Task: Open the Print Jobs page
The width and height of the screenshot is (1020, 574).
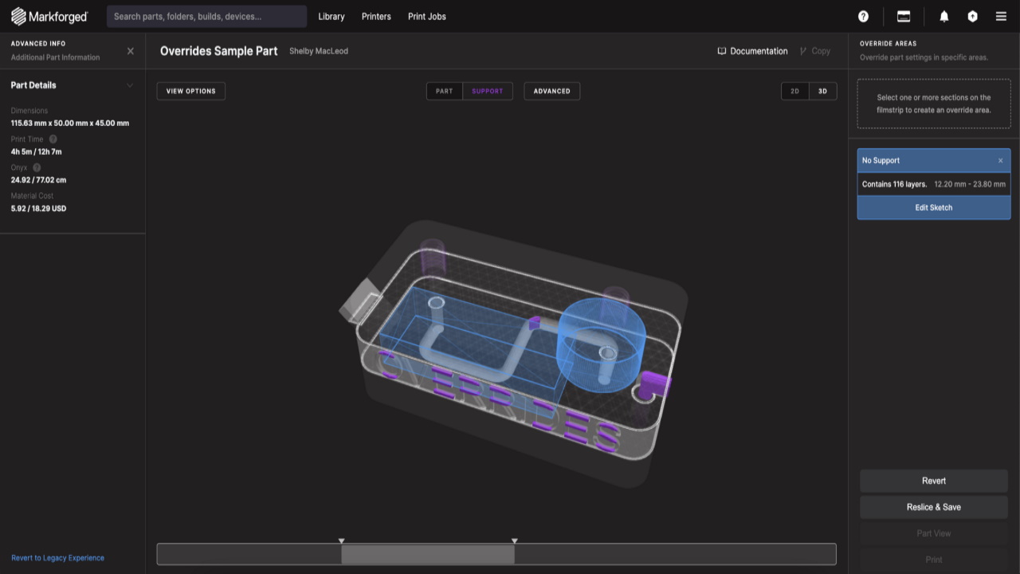Action: tap(427, 16)
